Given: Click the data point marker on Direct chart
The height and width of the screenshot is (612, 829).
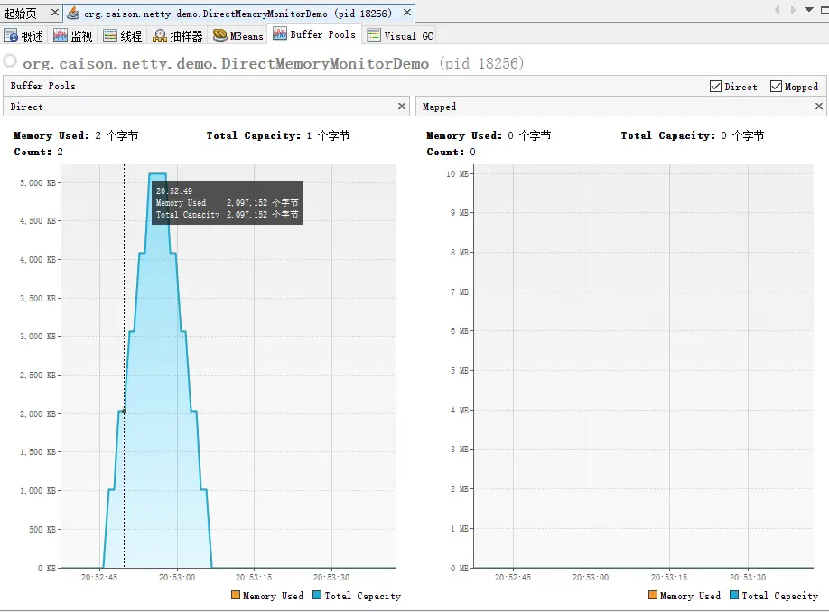Looking at the screenshot, I should tap(125, 412).
